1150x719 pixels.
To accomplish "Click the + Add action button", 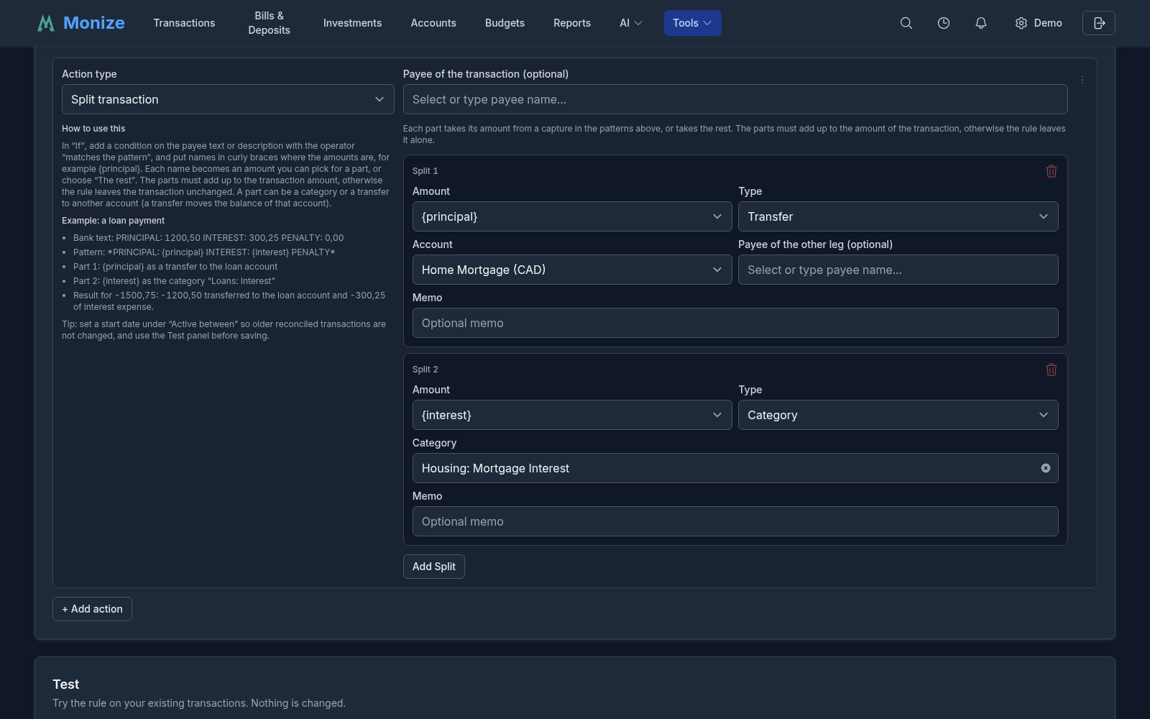I will coord(92,609).
